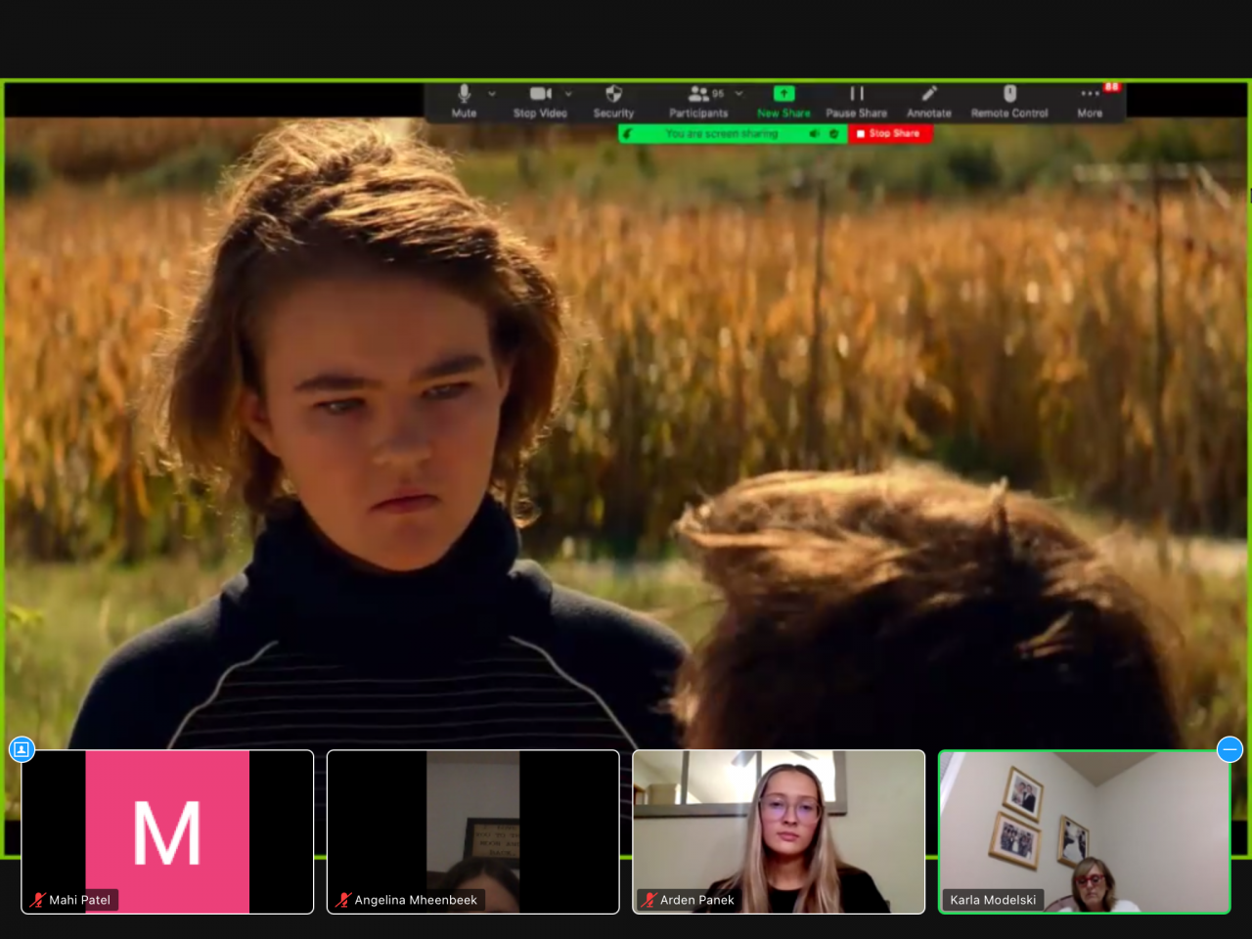This screenshot has height=939, width=1252.
Task: Click the leftmost icon on green sharing bar
Action: [x=628, y=133]
